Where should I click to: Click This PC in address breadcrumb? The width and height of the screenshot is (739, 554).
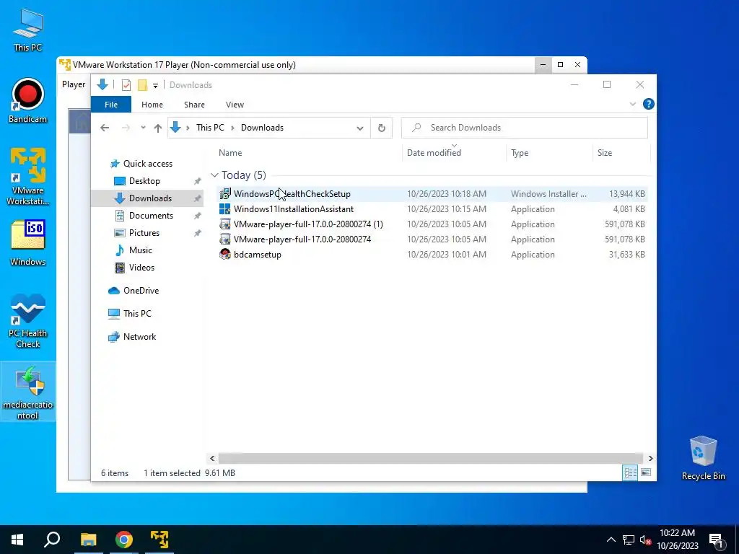[210, 128]
